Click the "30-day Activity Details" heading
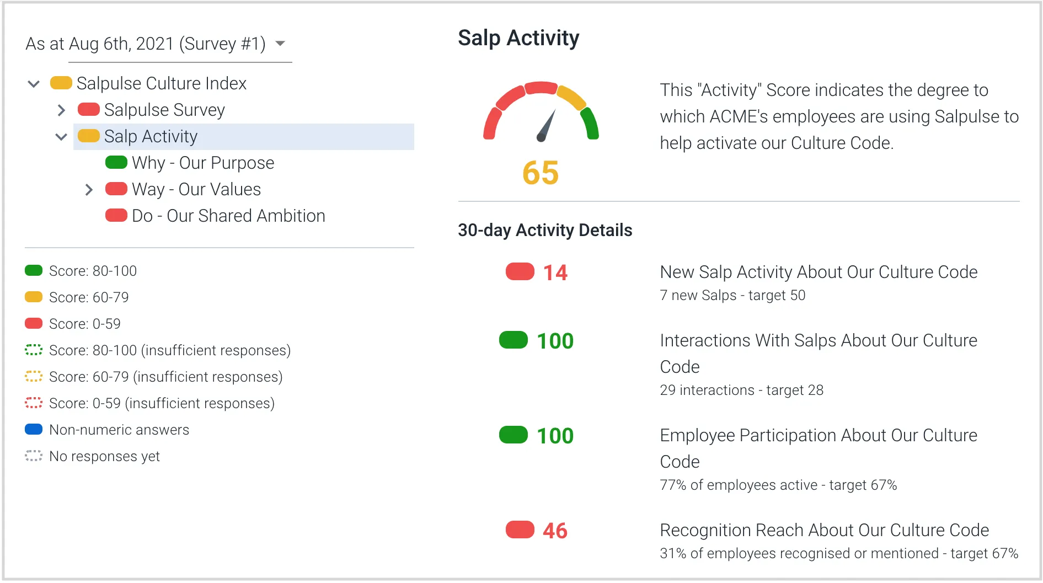 point(545,230)
